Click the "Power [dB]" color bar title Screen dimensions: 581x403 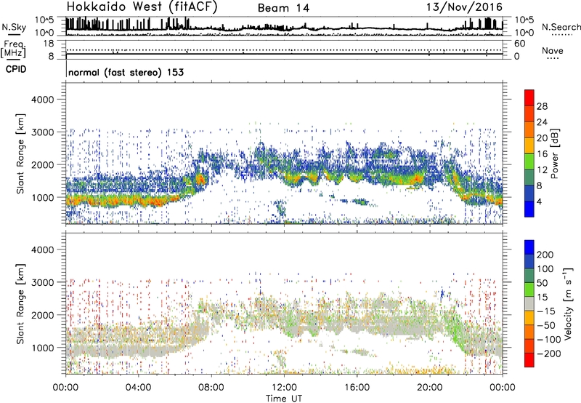point(554,153)
